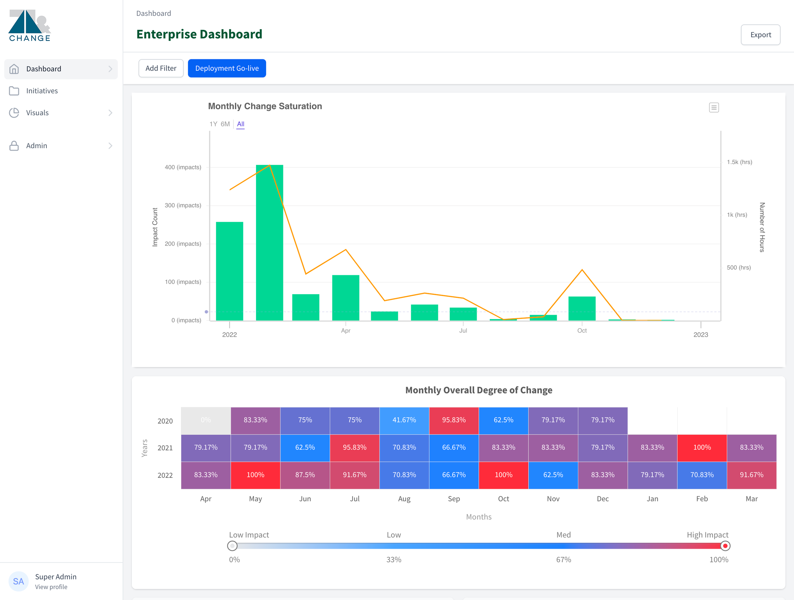Click the Visuals pie chart icon

tap(14, 113)
